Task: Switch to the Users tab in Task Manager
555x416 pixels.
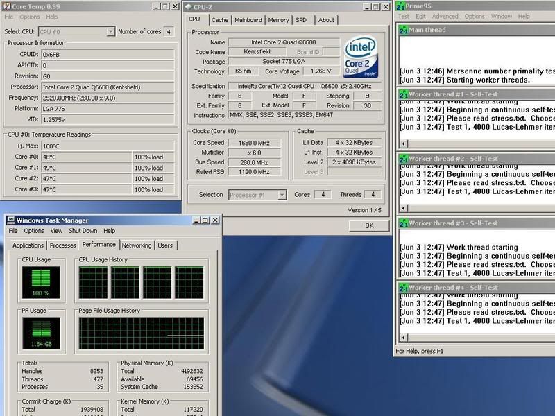Action: tap(165, 245)
